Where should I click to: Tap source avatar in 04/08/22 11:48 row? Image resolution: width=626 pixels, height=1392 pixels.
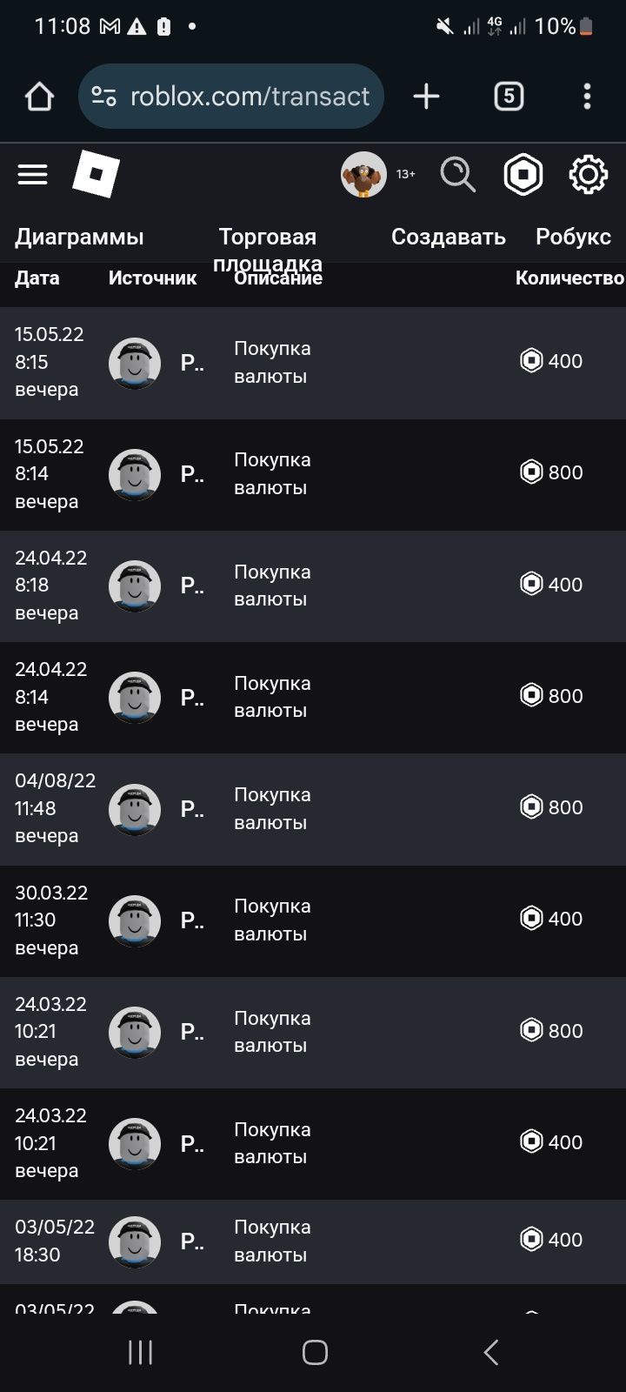135,809
